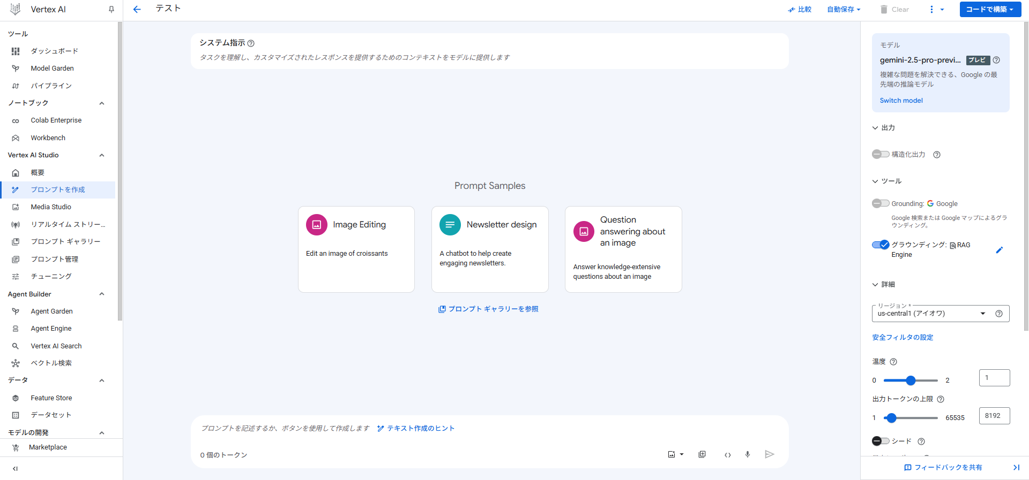Image resolution: width=1029 pixels, height=480 pixels.
Task: Click help icon next to 温度
Action: (893, 362)
